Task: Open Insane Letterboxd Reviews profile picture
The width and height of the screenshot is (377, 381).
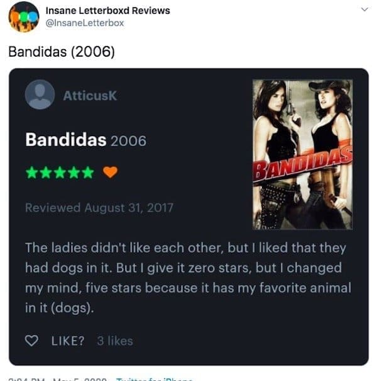Action: [x=24, y=17]
